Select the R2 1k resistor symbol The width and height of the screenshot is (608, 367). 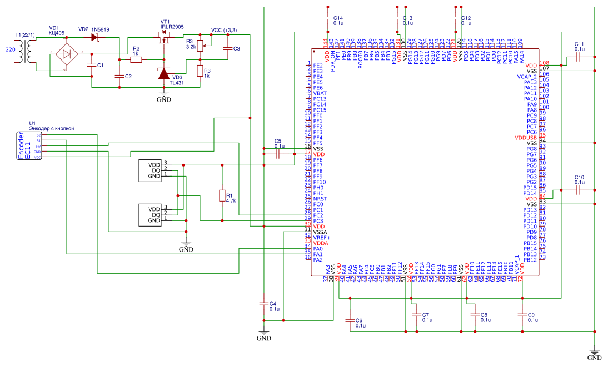136,59
